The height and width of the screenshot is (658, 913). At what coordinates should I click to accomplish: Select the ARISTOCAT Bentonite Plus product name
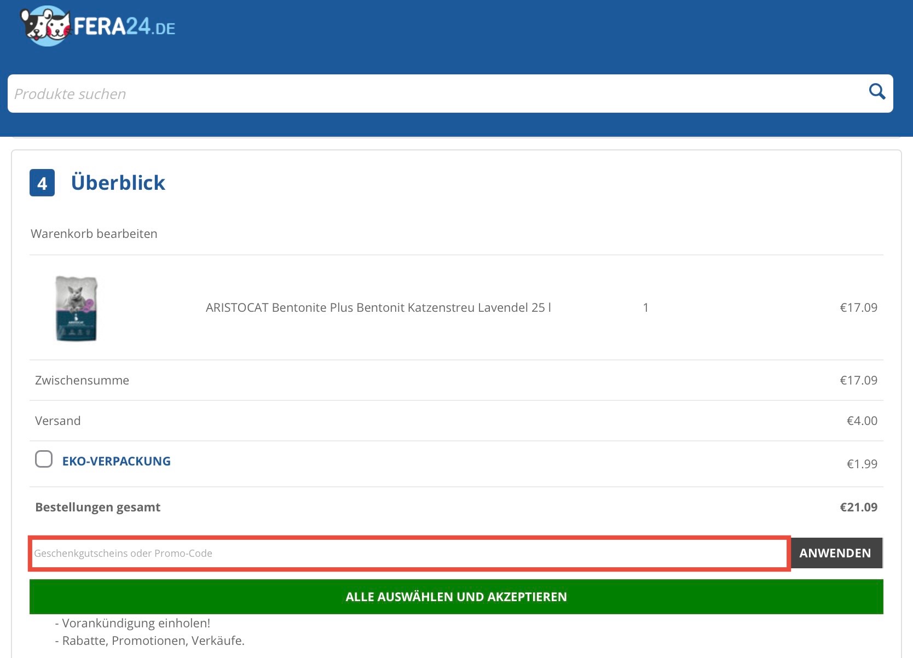point(378,307)
